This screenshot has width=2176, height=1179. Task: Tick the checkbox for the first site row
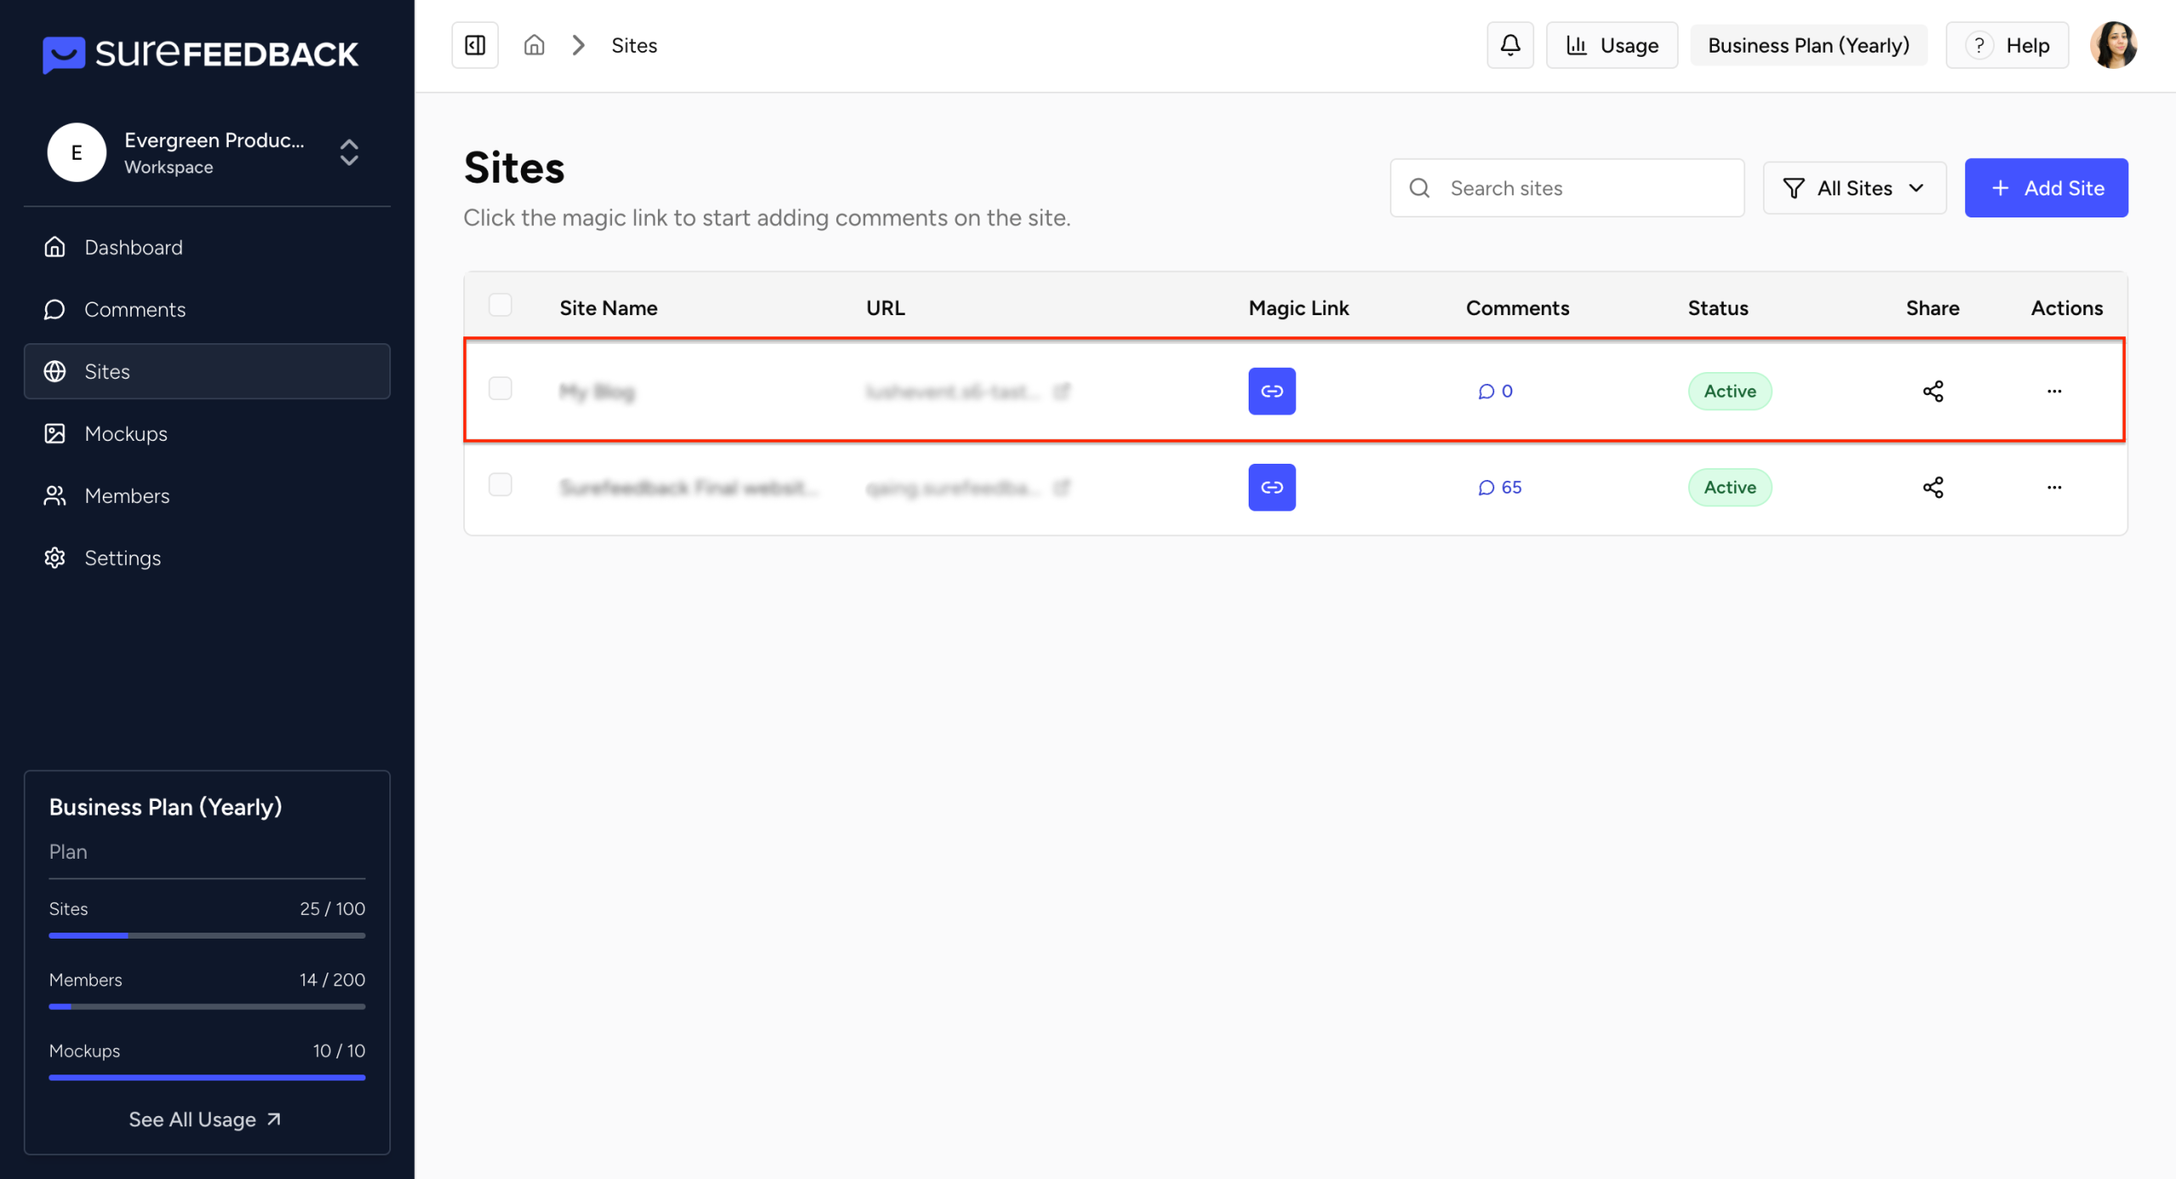(x=500, y=388)
